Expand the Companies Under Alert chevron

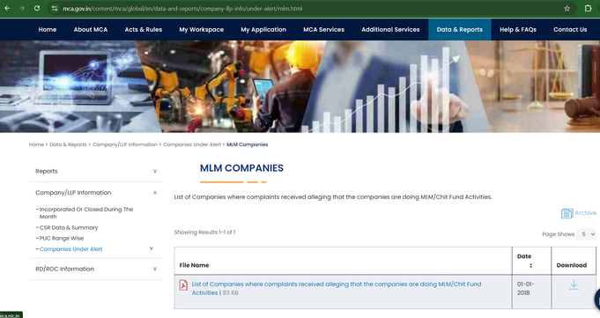[x=152, y=248]
